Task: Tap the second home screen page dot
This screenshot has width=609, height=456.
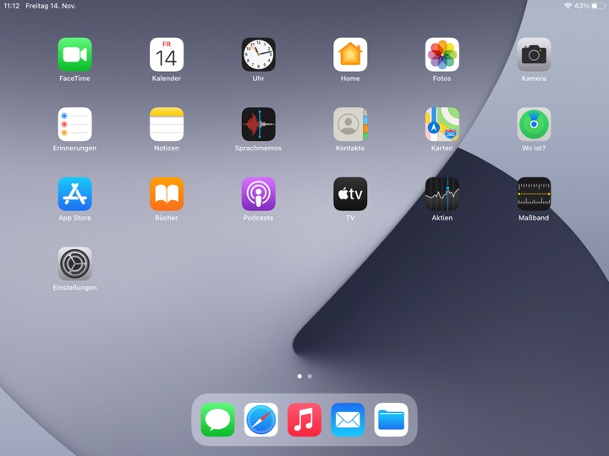Action: click(310, 376)
